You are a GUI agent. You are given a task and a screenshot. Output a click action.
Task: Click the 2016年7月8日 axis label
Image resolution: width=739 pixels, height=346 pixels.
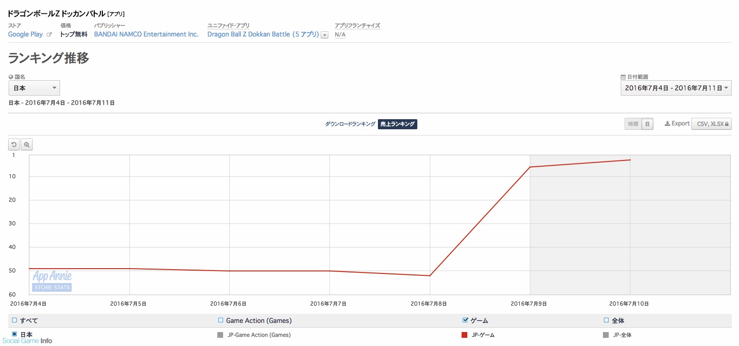tap(428, 304)
